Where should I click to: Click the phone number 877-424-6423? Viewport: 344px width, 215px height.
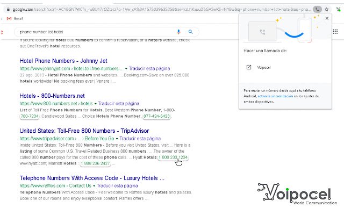[156, 116]
